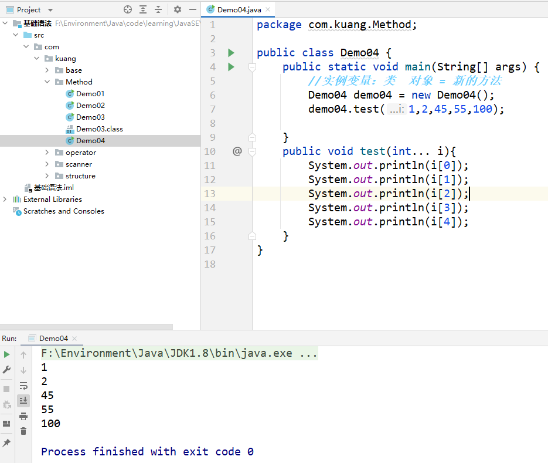Viewport: 548px width, 463px height.
Task: Collapse the com package node
Action: pyautogui.click(x=26, y=46)
